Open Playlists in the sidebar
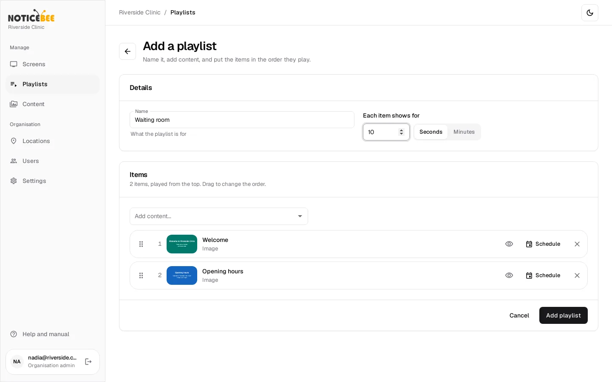 click(x=53, y=84)
